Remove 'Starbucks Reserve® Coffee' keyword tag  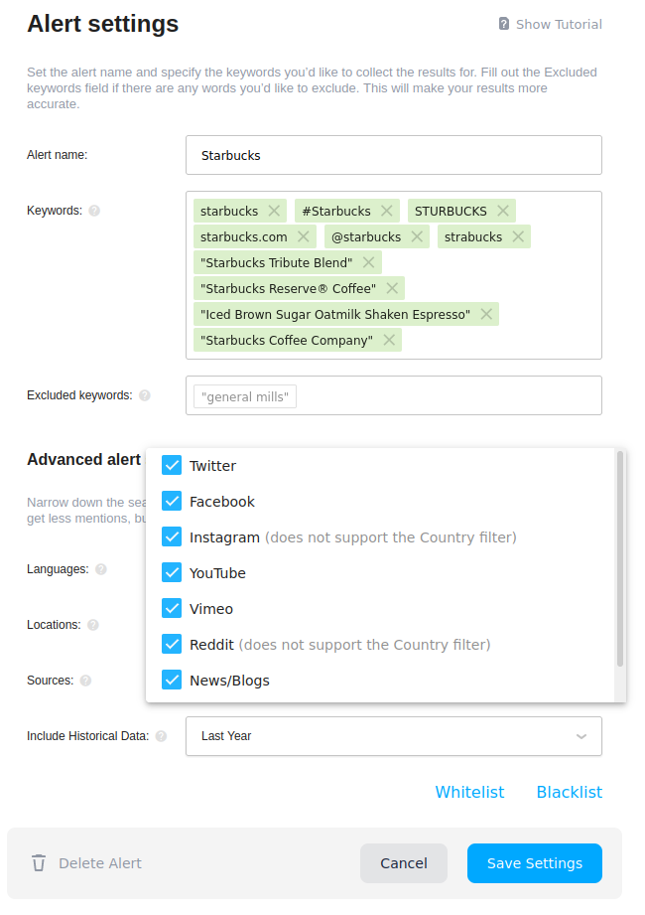pos(392,288)
